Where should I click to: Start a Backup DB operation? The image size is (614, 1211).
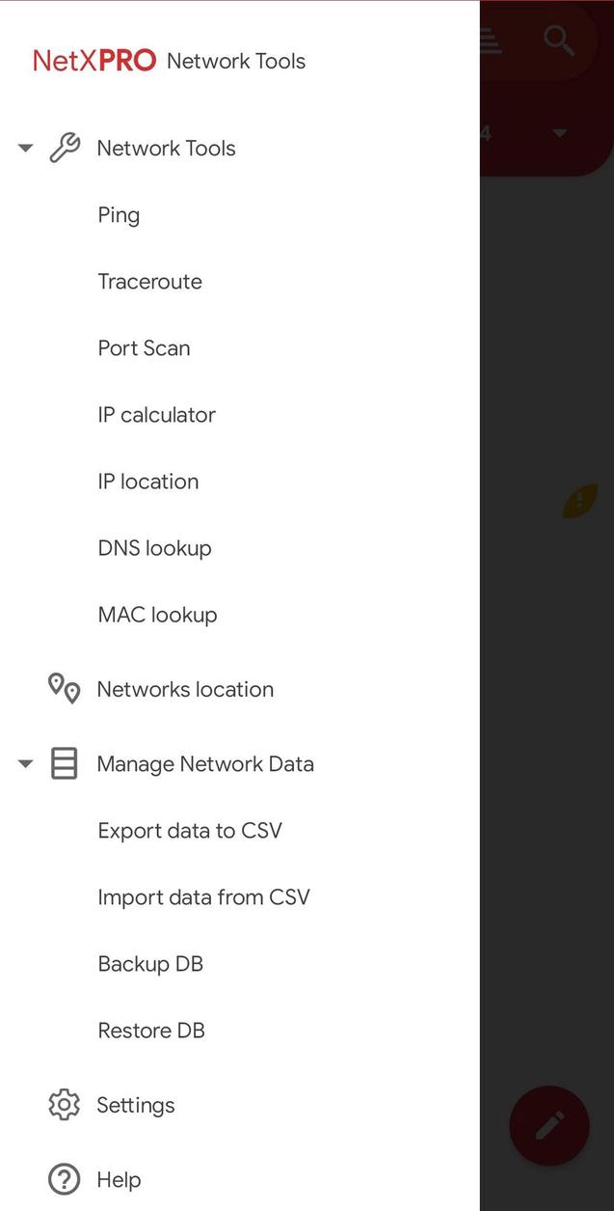[x=150, y=963]
